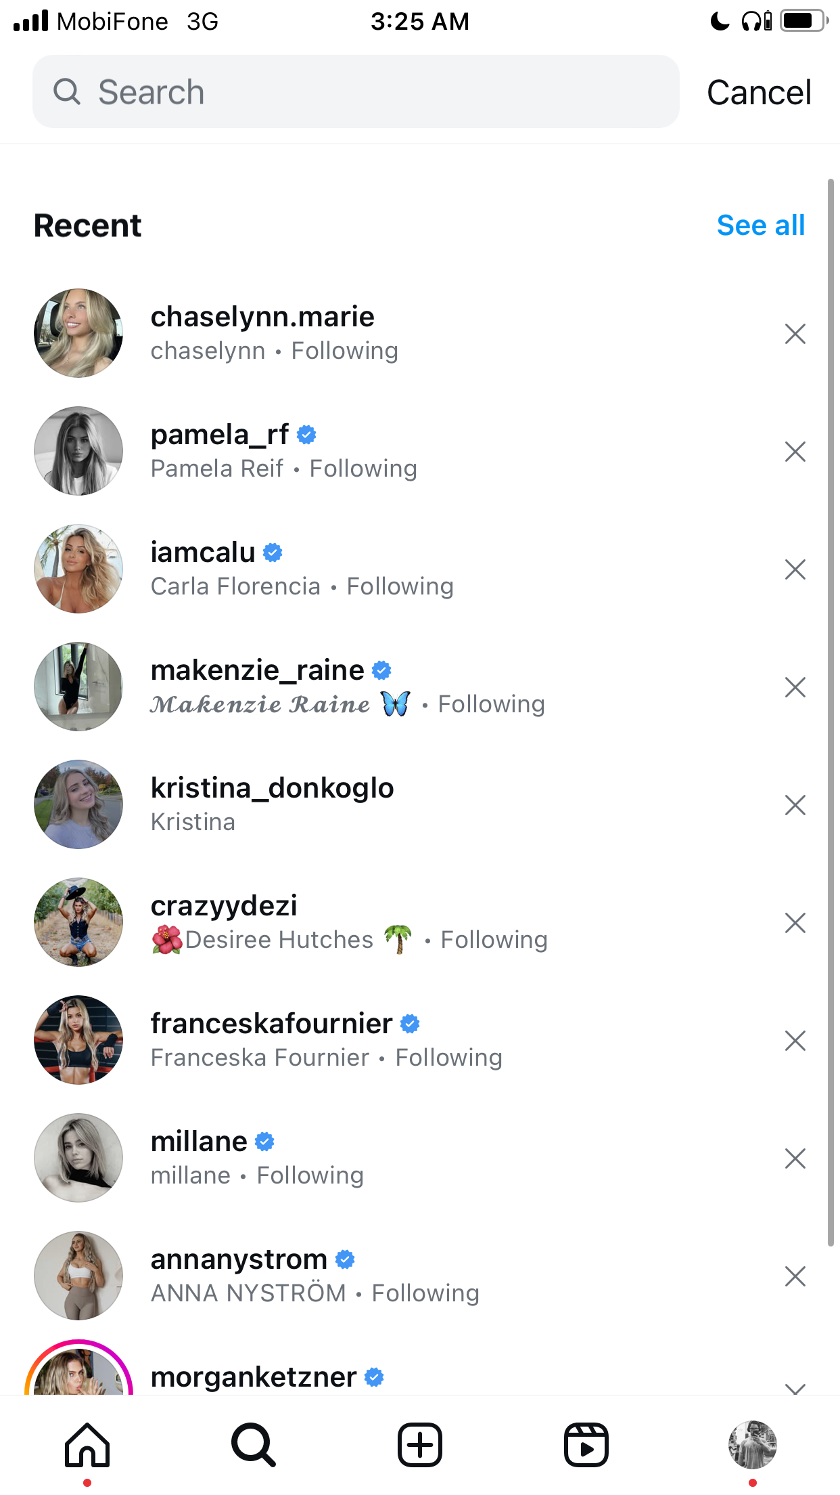840x1495 pixels.
Task: Open the Reels tab icon
Action: click(586, 1445)
